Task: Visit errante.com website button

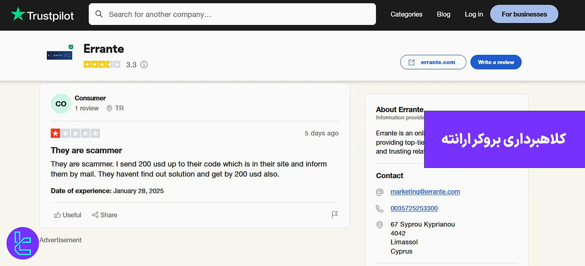Action: tap(433, 62)
